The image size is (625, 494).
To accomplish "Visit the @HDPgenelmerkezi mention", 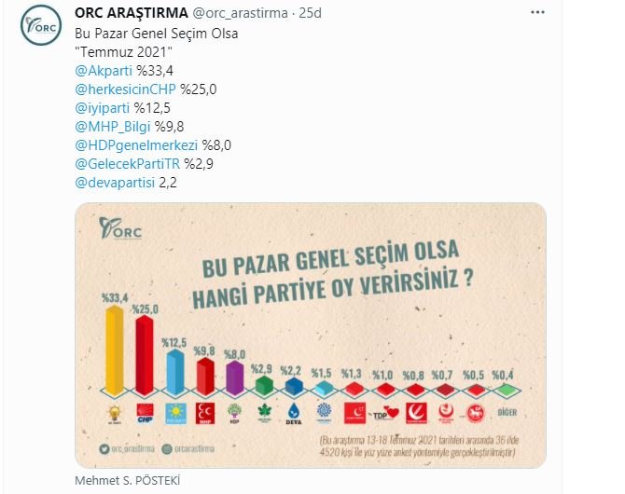I will [x=136, y=145].
